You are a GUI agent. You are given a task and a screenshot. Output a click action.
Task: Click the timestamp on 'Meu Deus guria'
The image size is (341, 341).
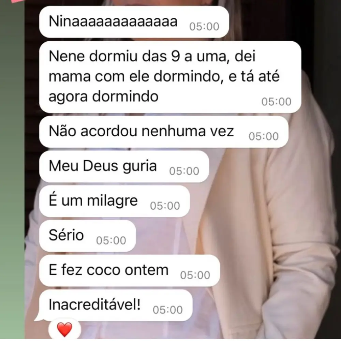pos(184,172)
